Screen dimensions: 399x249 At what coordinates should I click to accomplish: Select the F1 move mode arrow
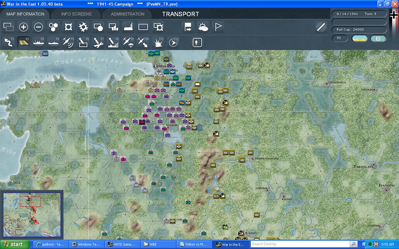click(8, 42)
